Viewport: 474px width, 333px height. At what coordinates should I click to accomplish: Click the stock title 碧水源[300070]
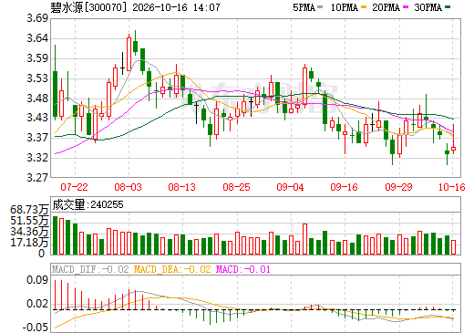tap(88, 7)
